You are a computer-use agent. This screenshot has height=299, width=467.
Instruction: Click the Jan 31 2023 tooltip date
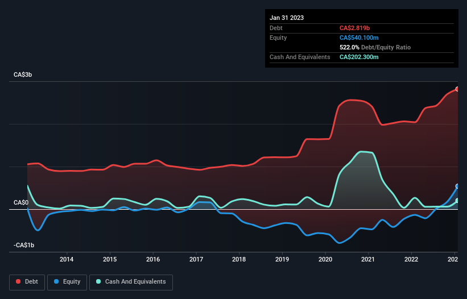(287, 18)
